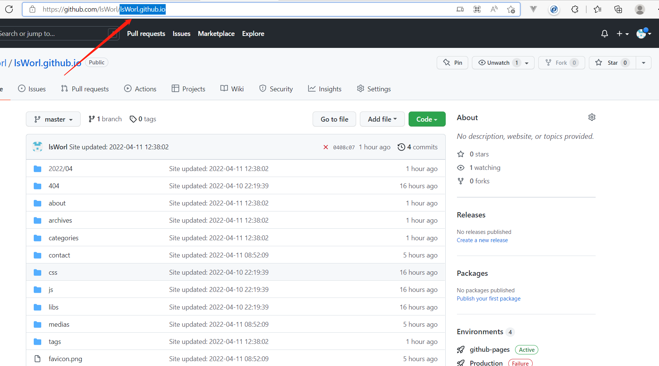This screenshot has height=366, width=659.
Task: Open the js folder
Action: (x=51, y=290)
